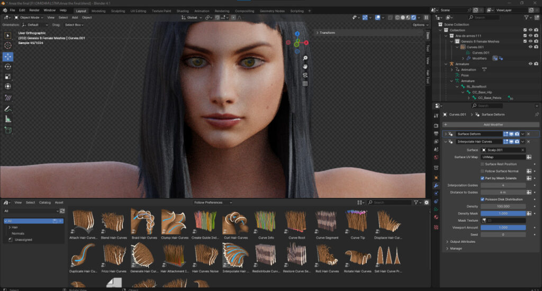The height and width of the screenshot is (291, 542).
Task: Adjust the Viewport Amount slider
Action: (x=503, y=228)
